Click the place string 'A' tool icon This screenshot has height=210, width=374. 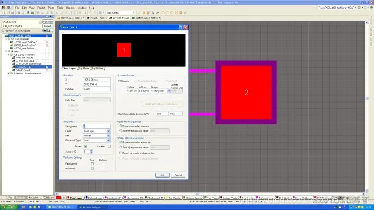coord(153,12)
